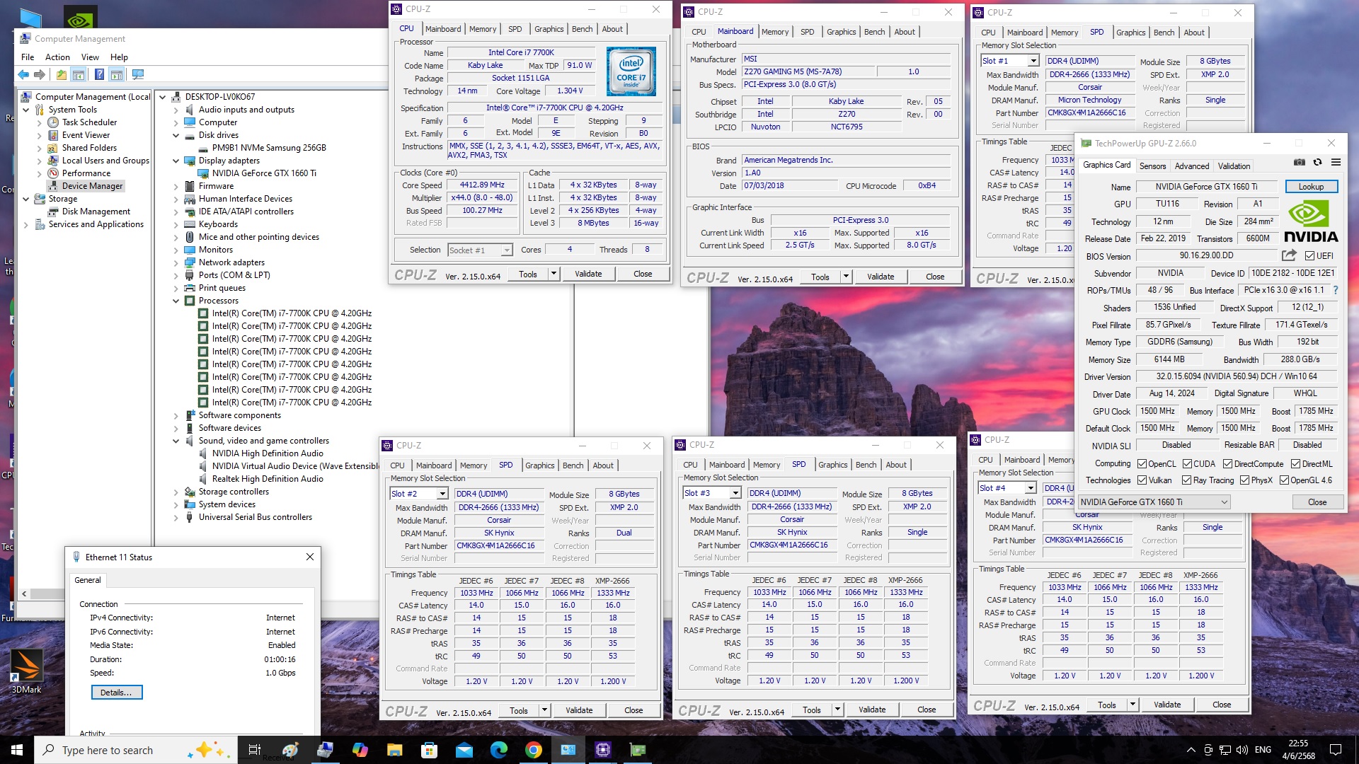Click the Lookup button in GPU-Z
Viewport: 1359px width, 764px height.
click(x=1311, y=187)
